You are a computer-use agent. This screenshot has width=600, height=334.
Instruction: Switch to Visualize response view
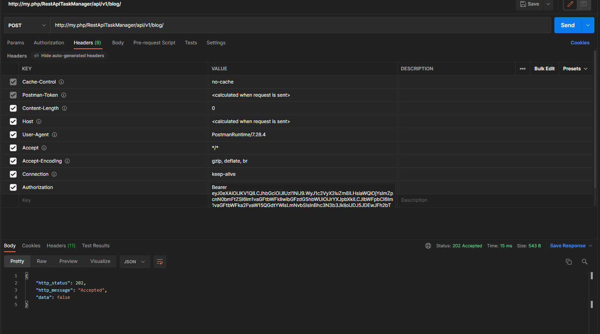click(x=100, y=261)
